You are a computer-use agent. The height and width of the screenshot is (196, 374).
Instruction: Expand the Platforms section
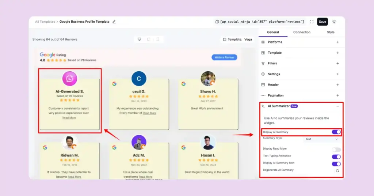point(337,42)
